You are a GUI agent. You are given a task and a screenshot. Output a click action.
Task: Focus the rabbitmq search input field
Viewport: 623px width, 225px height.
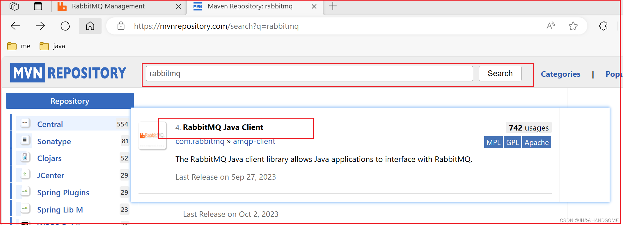(x=309, y=74)
